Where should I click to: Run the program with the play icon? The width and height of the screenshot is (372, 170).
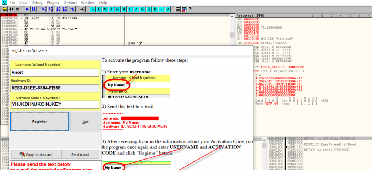28,9
